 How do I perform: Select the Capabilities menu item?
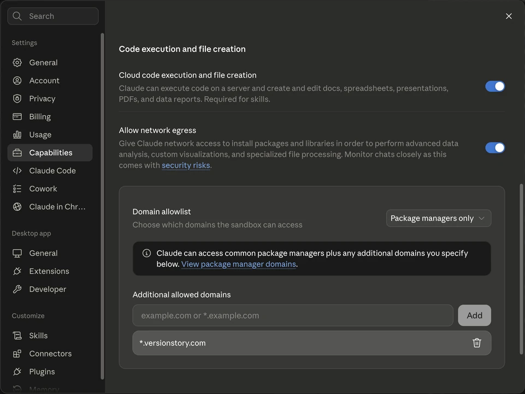point(50,153)
